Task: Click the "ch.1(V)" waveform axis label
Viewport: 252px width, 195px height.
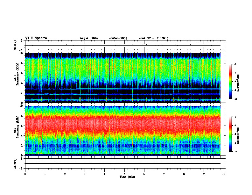Action: (15, 45)
